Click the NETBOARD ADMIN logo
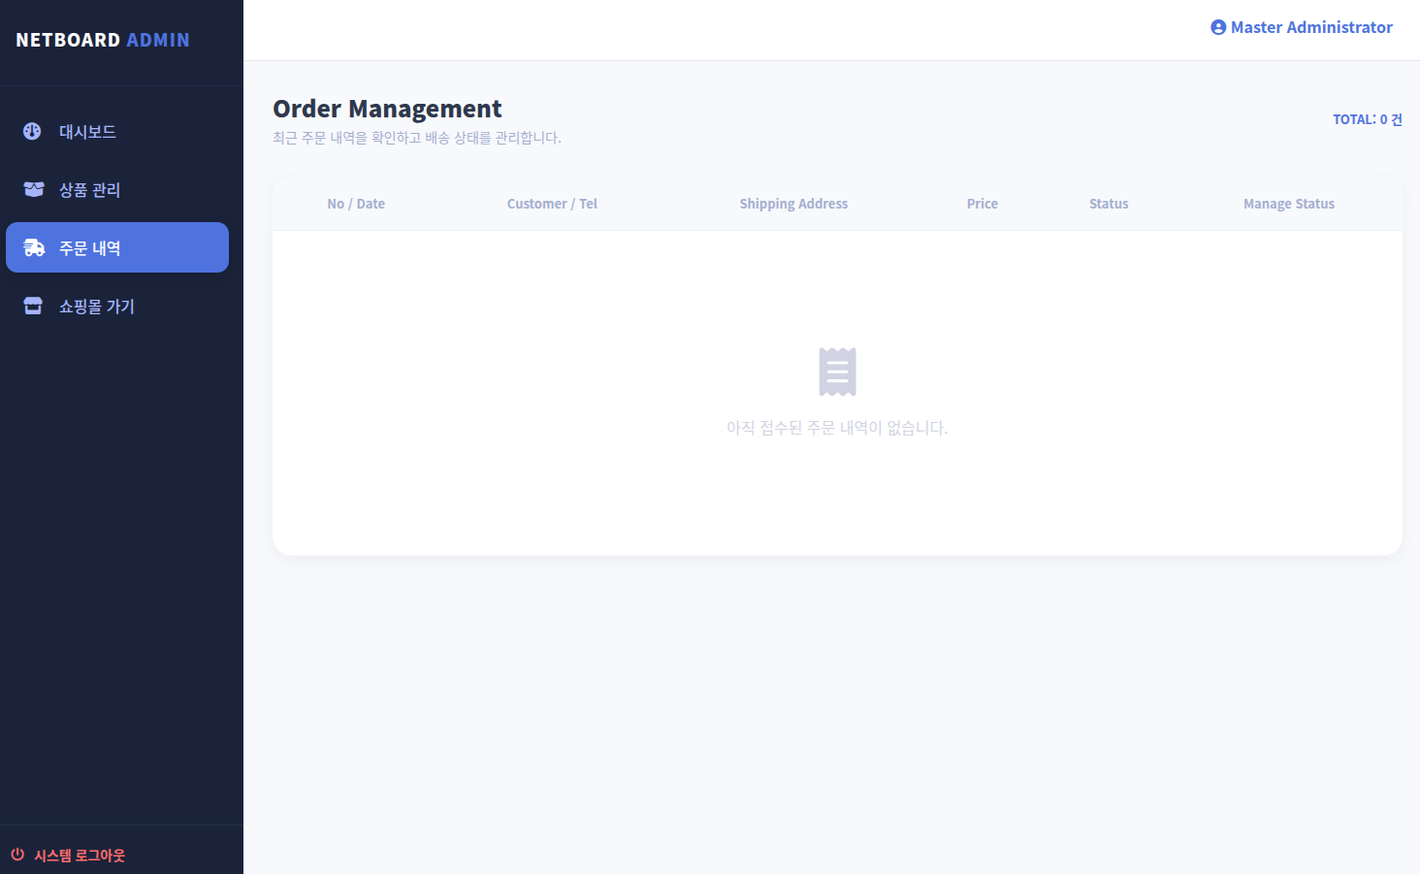The image size is (1420, 874). [103, 40]
